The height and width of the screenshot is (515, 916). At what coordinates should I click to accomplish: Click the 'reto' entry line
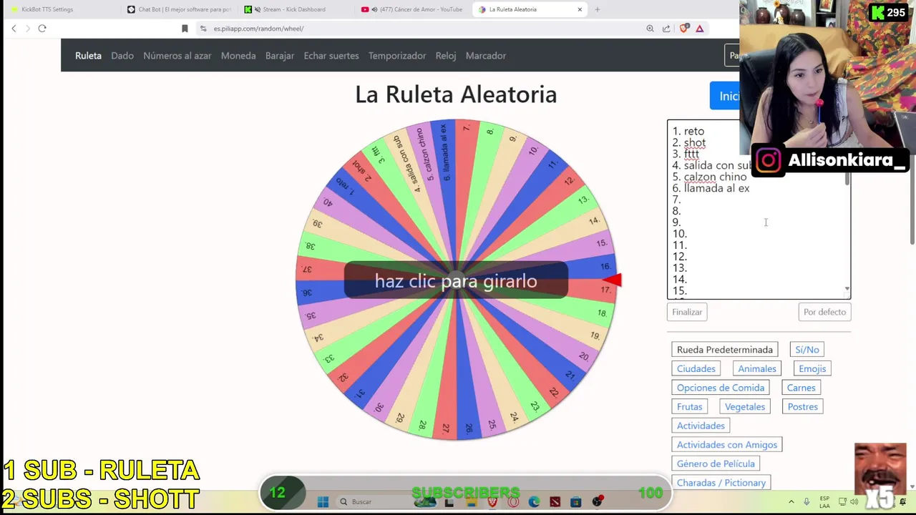click(694, 131)
